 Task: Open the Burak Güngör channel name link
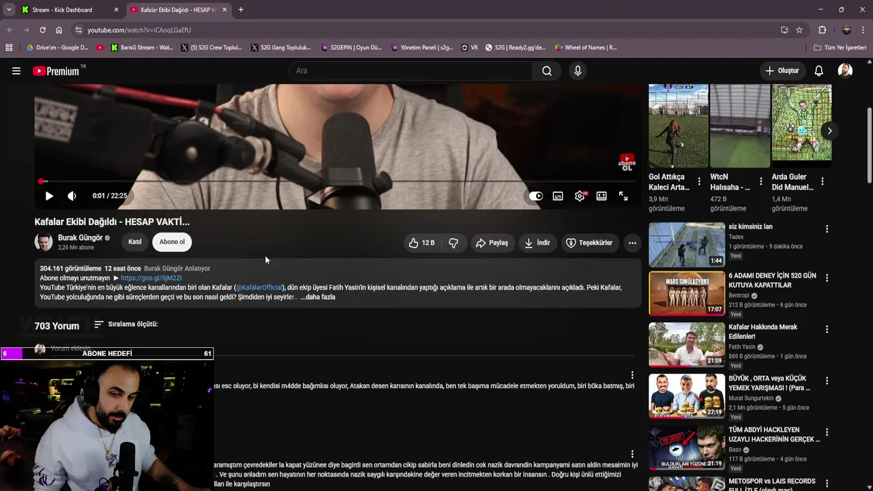tap(80, 238)
